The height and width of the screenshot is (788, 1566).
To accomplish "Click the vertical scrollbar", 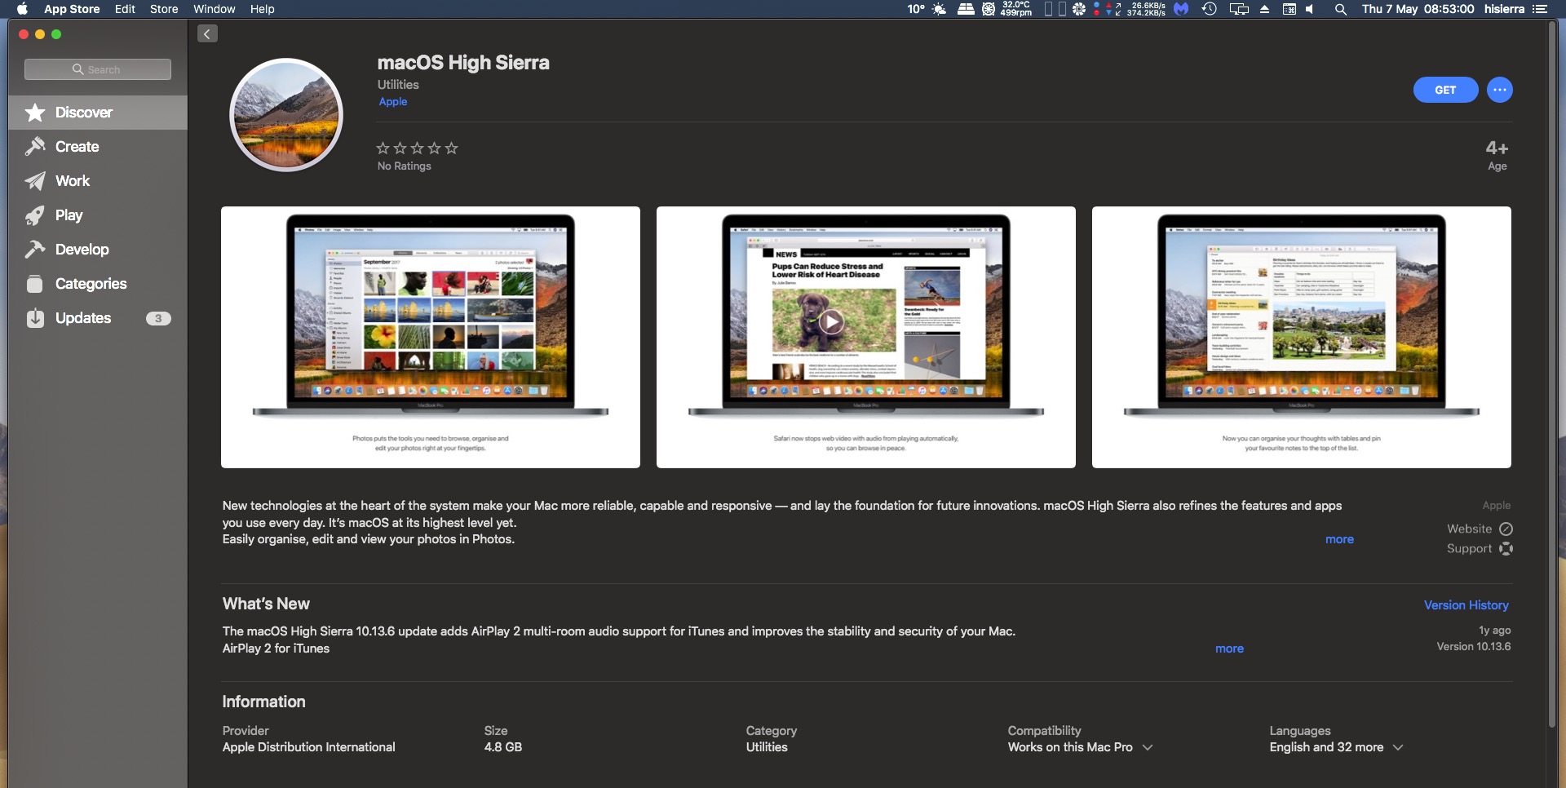I will tap(1552, 375).
